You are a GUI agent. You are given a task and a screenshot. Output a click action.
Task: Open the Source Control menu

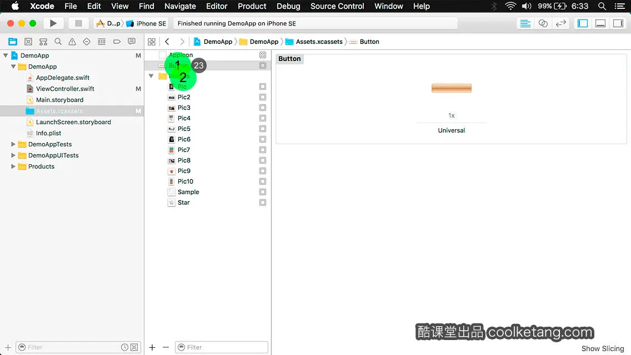click(337, 6)
